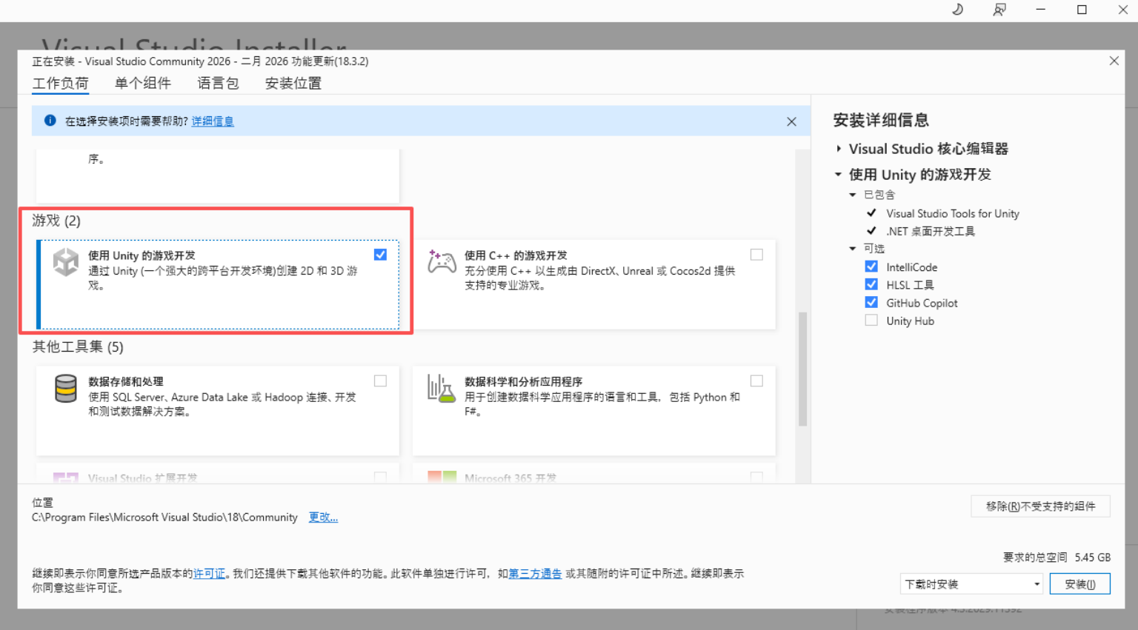Dismiss the help info banner
The width and height of the screenshot is (1138, 630).
pyautogui.click(x=791, y=121)
